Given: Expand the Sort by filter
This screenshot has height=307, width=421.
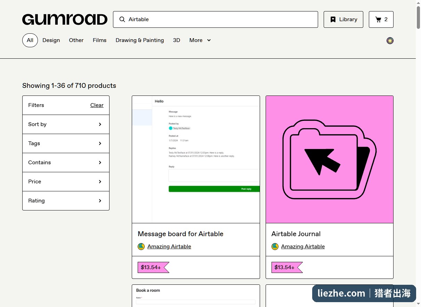Looking at the screenshot, I should click(x=66, y=124).
